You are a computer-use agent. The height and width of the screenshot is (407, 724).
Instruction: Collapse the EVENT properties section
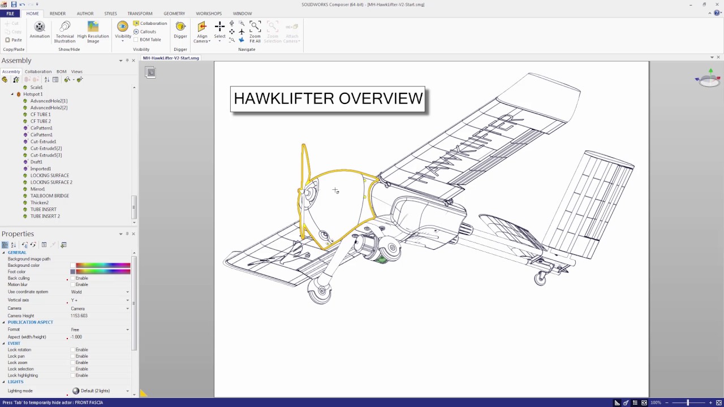(x=3, y=343)
